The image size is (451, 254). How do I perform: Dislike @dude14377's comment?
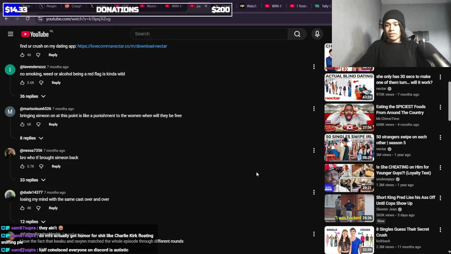tap(38, 208)
